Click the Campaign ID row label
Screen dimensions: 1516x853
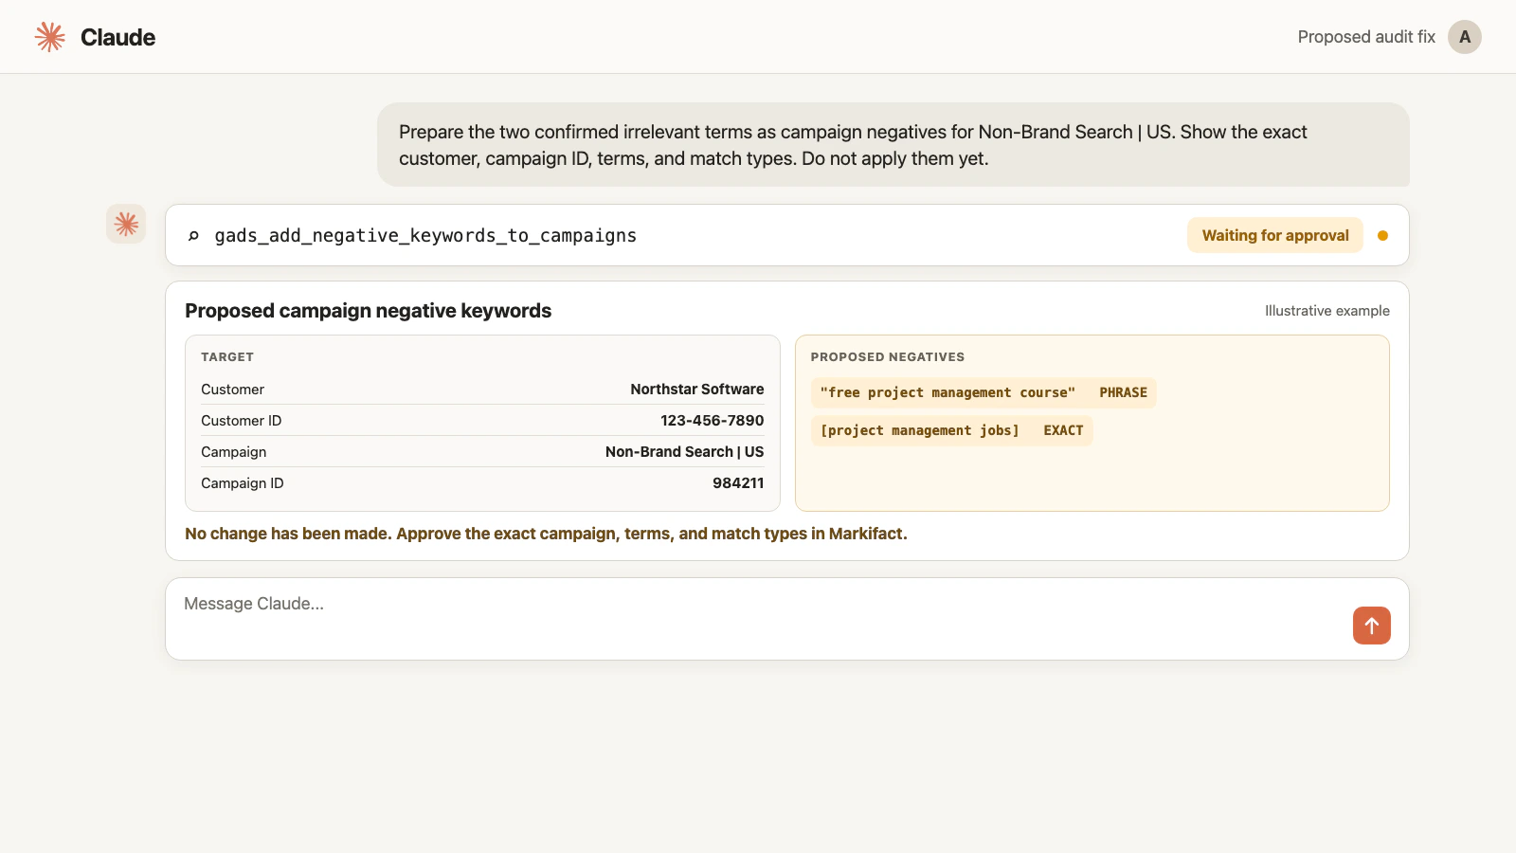tap(242, 483)
